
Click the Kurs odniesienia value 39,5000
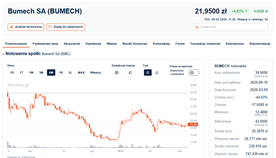(261, 73)
